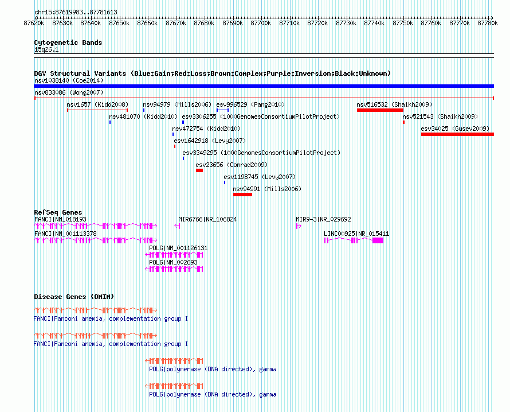
Task: Open first FANCI Fanconi anemia OMIM link
Action: [x=111, y=318]
